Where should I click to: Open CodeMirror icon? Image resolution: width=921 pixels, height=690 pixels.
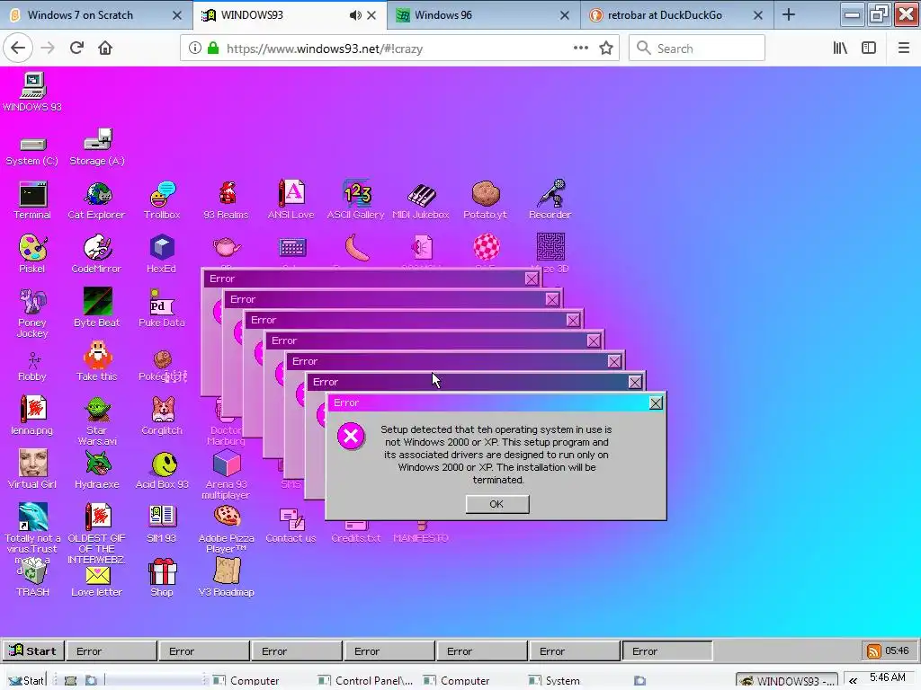pyautogui.click(x=96, y=254)
